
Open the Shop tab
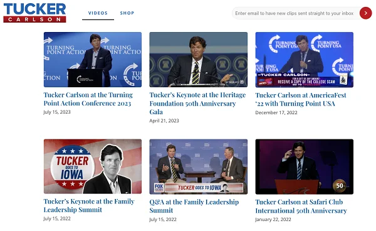point(127,13)
